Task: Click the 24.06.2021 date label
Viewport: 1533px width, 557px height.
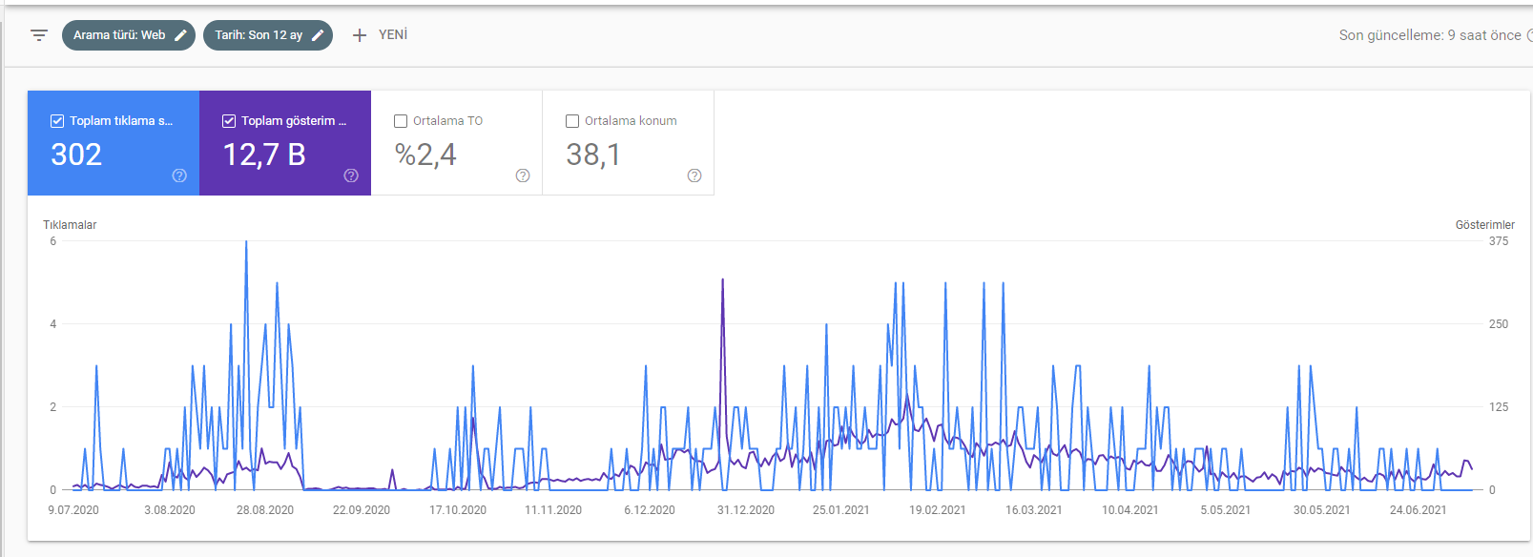Action: [1419, 510]
